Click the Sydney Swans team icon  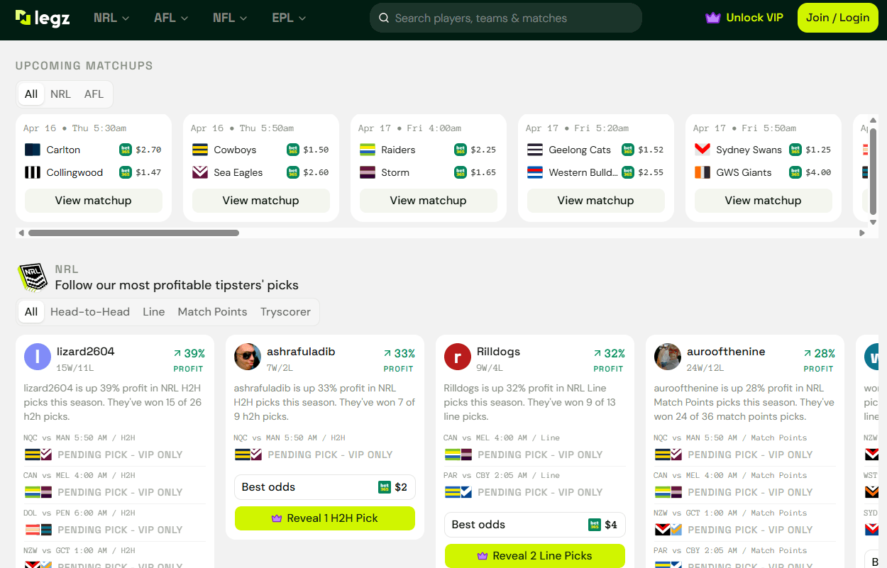(703, 150)
